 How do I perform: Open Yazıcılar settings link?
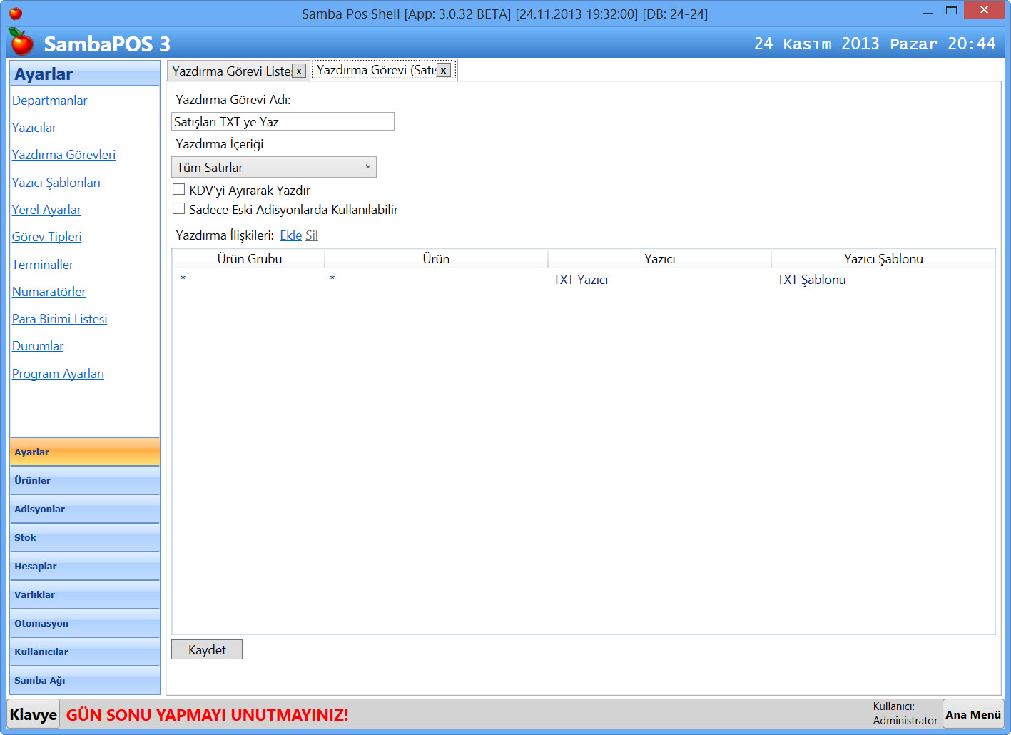(34, 128)
